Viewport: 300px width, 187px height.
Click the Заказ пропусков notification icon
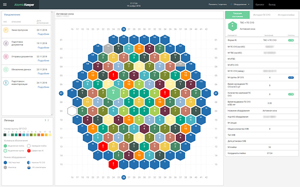click(6, 30)
